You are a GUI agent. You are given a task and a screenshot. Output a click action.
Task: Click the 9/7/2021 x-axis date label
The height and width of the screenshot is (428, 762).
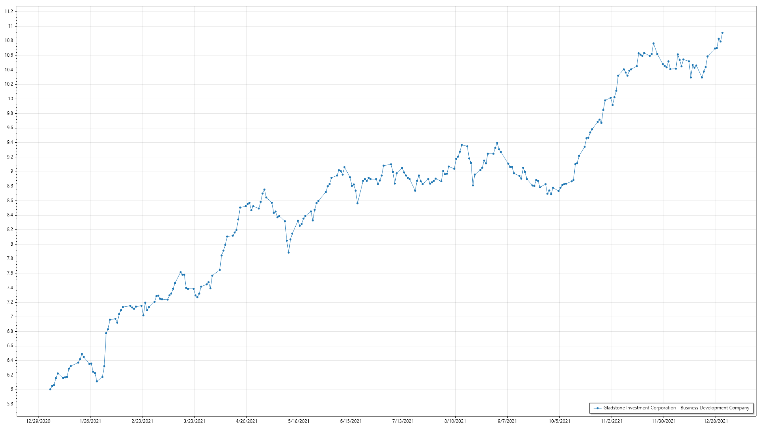pyautogui.click(x=507, y=421)
